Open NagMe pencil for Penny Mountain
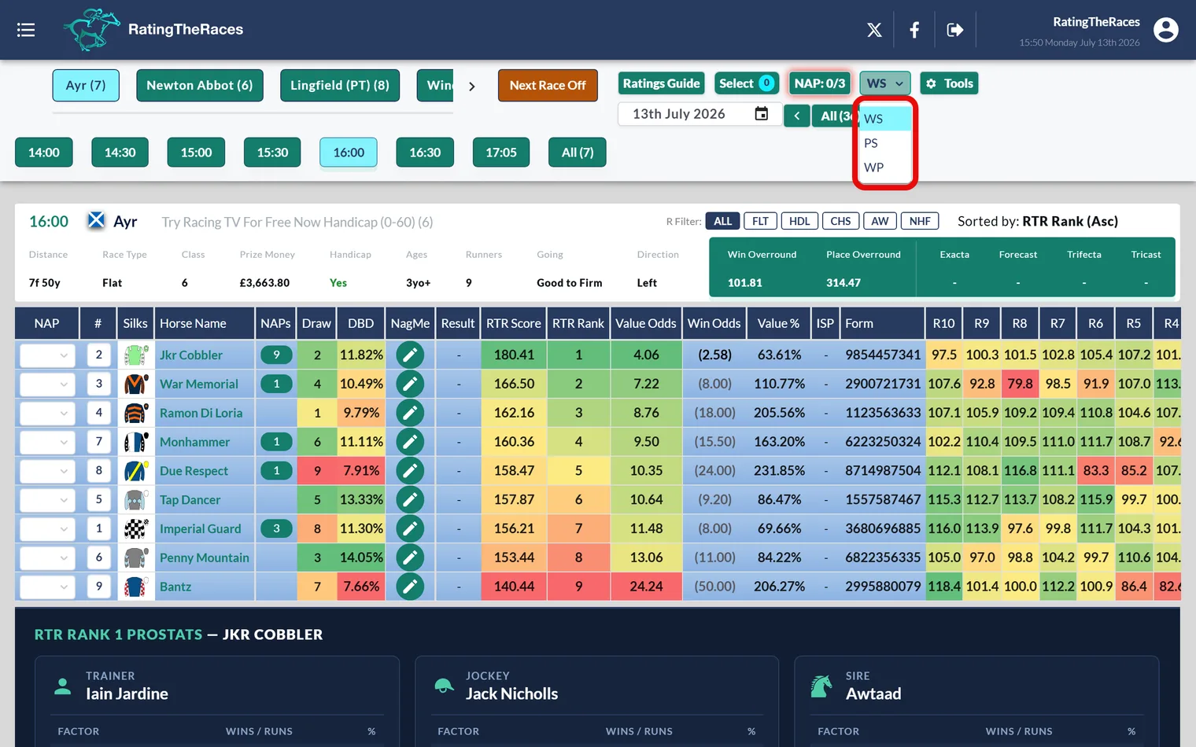 (410, 558)
